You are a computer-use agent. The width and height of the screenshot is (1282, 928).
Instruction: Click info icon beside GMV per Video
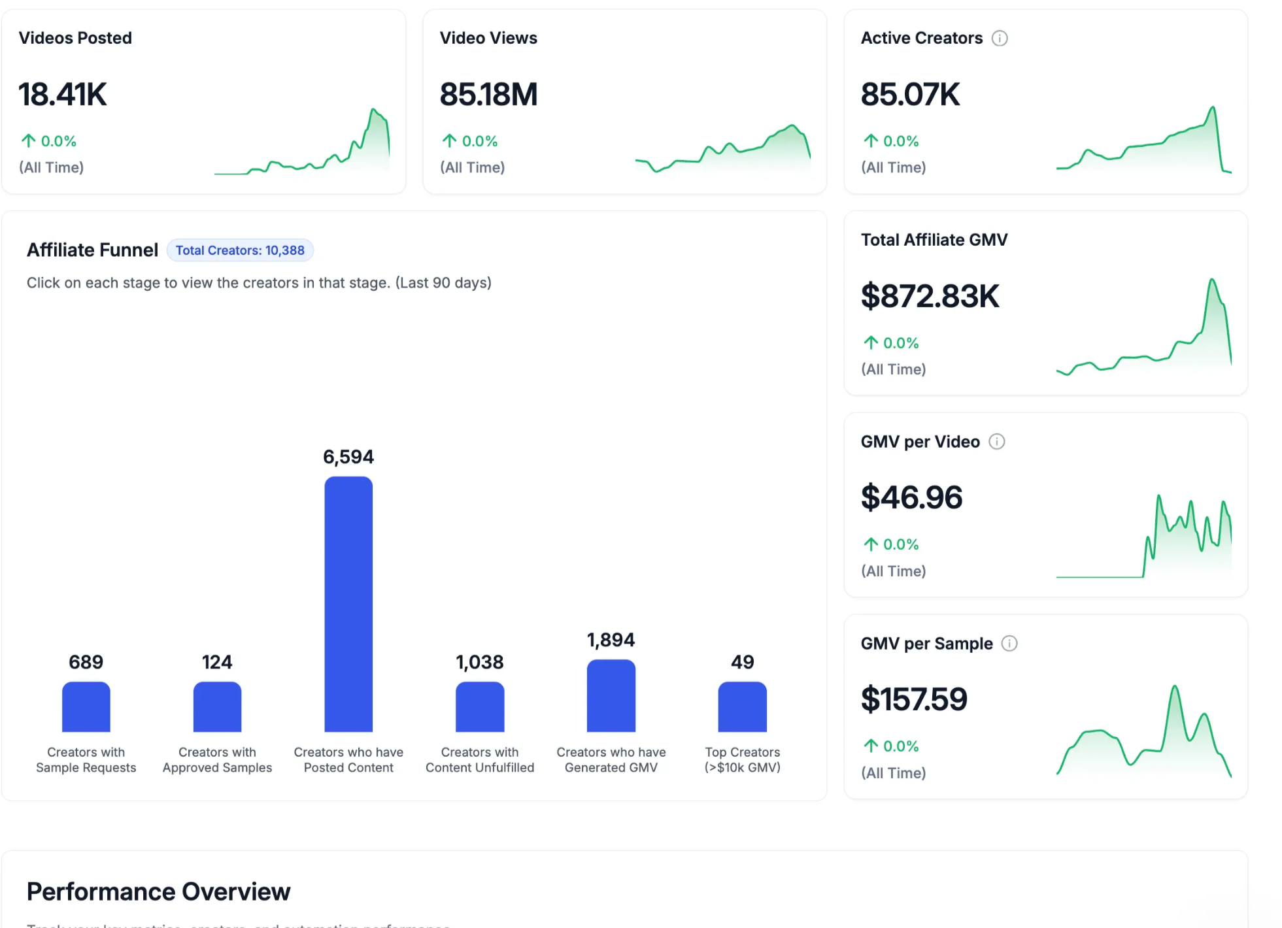tap(996, 442)
